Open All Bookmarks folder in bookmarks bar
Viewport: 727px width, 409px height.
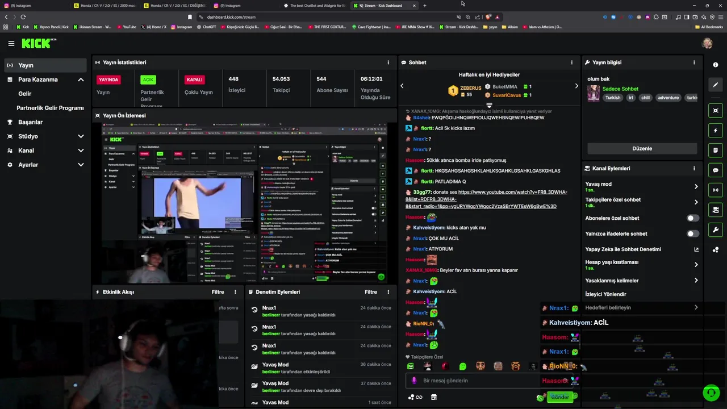coord(708,27)
